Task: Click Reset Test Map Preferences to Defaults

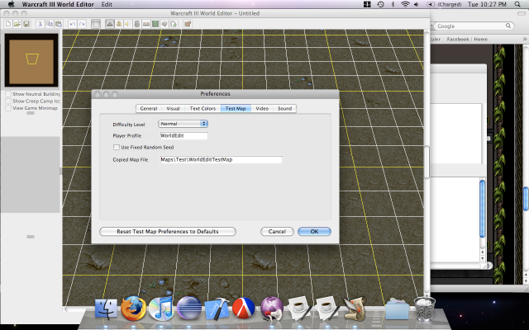Action: [x=168, y=231]
